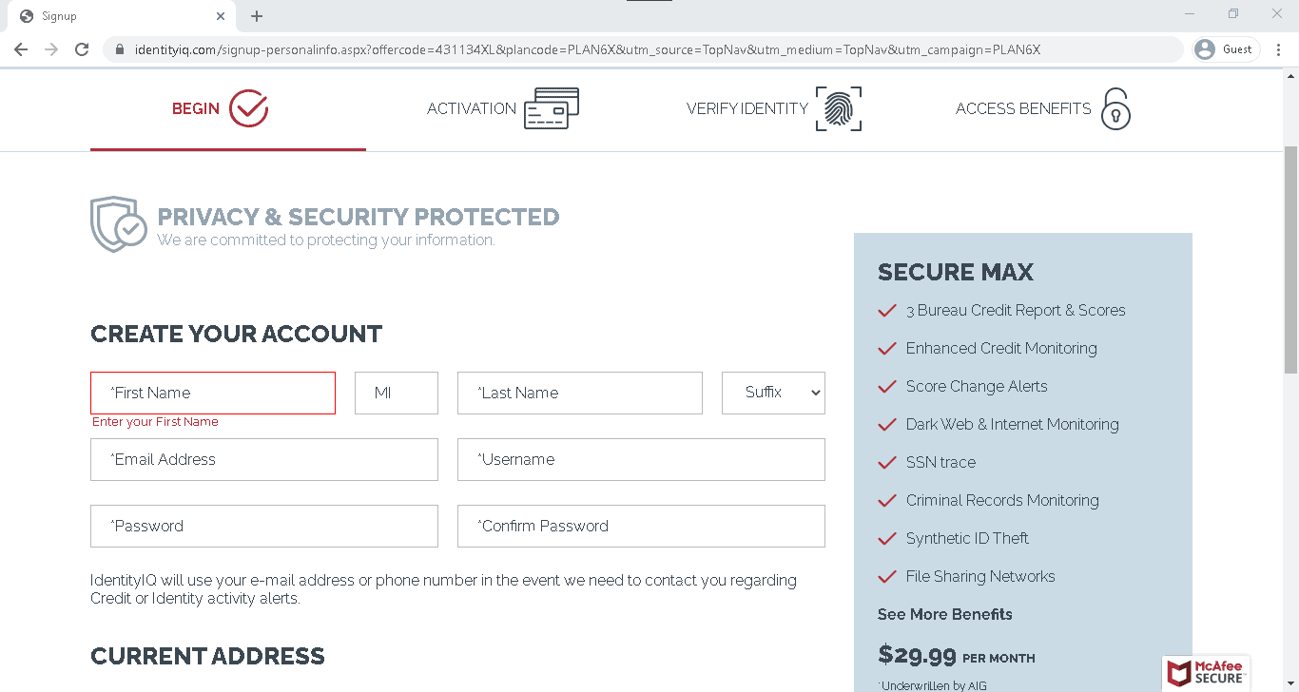Click the Begin step checkmark icon
Viewport: 1299px width, 692px height.
[x=248, y=107]
